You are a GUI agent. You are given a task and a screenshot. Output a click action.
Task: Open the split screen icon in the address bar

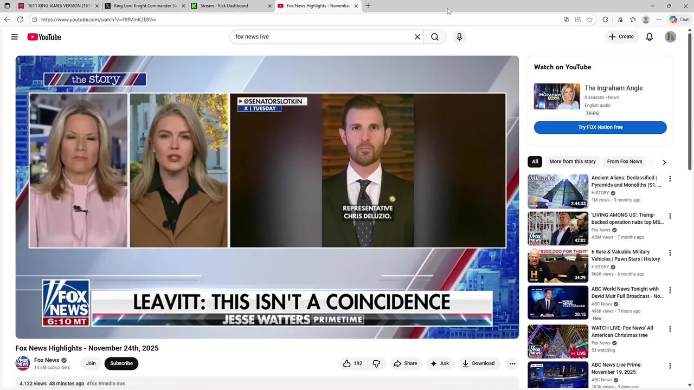click(x=578, y=19)
